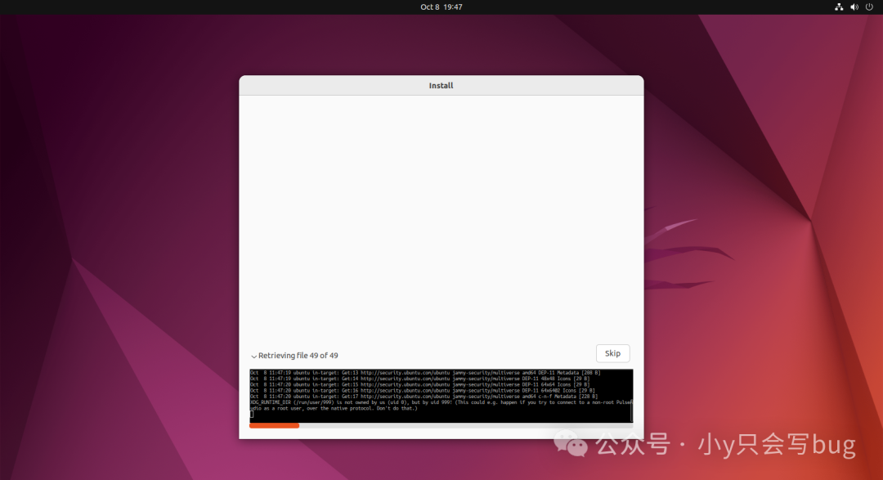This screenshot has width=883, height=480.
Task: Click the orange filled part of progress bar
Action: 274,425
